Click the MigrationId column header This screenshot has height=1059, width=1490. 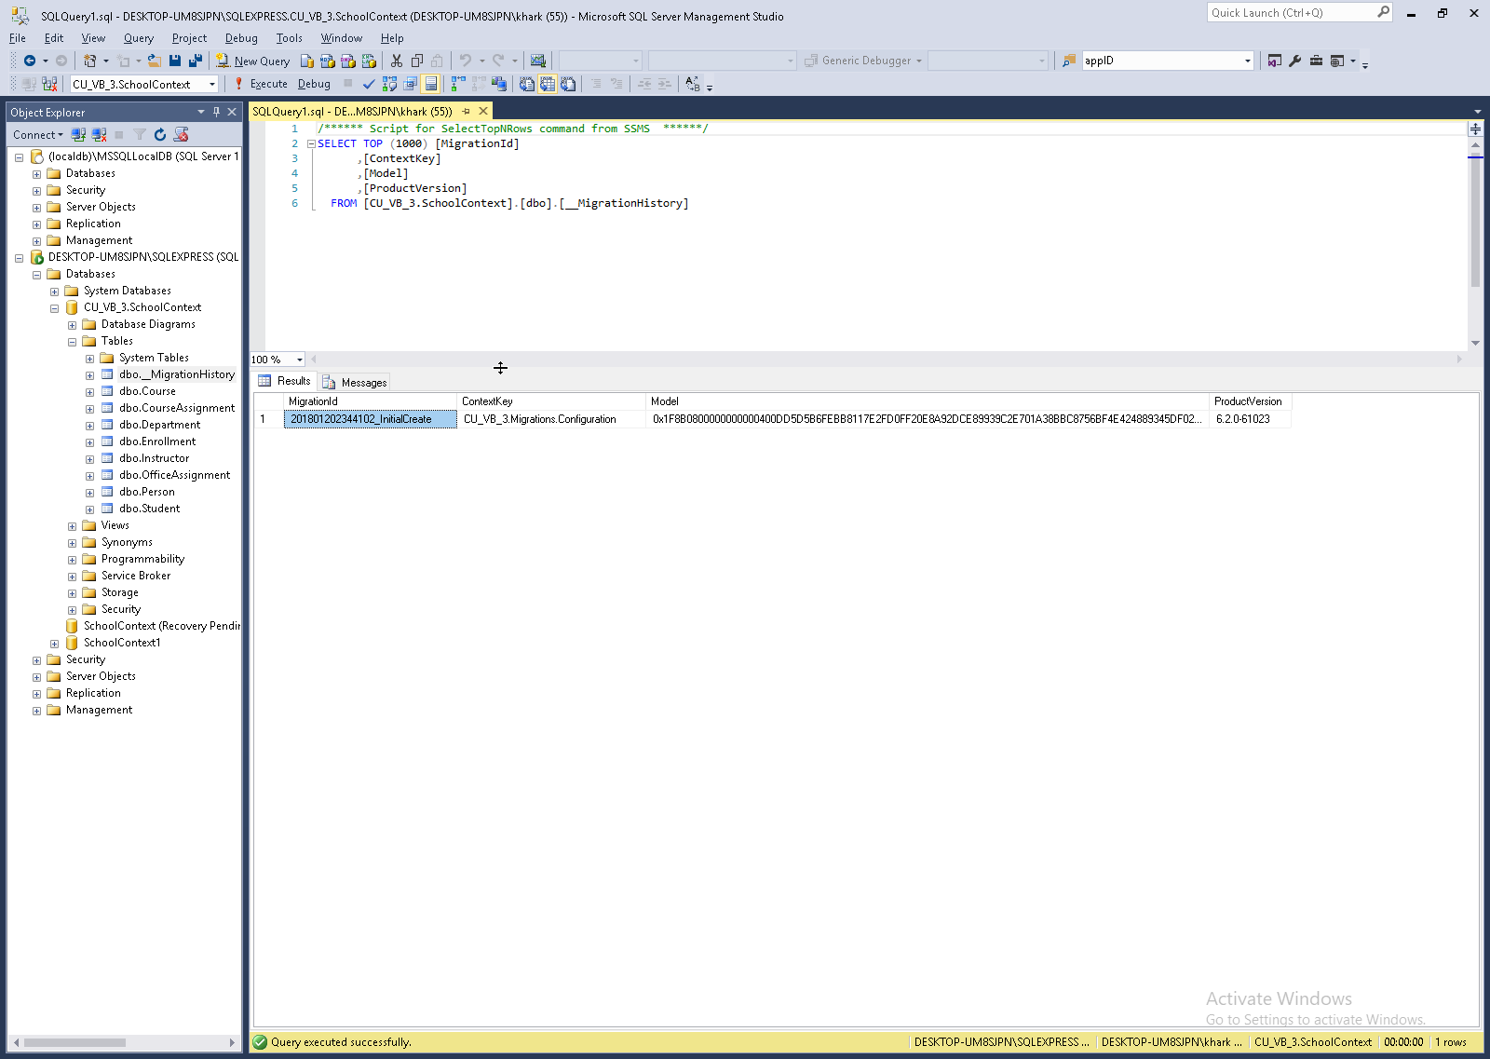(370, 401)
